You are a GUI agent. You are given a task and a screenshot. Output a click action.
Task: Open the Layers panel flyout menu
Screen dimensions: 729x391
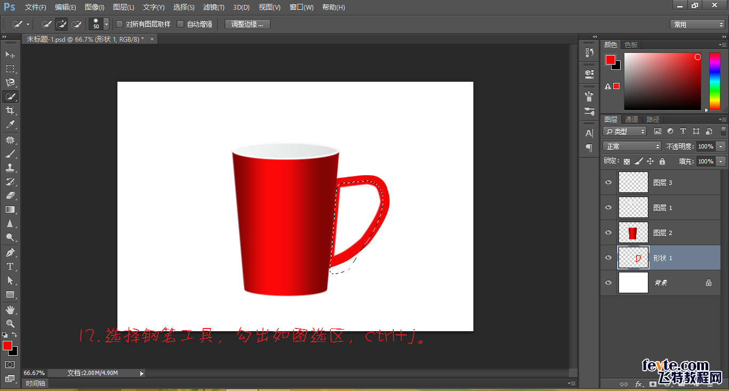722,120
